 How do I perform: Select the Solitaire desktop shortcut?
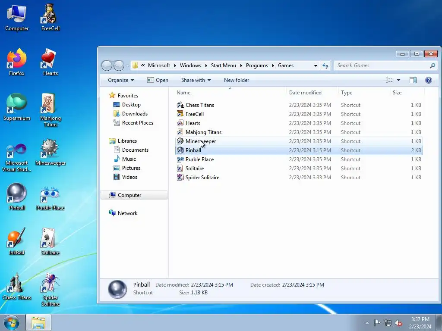coord(50,242)
